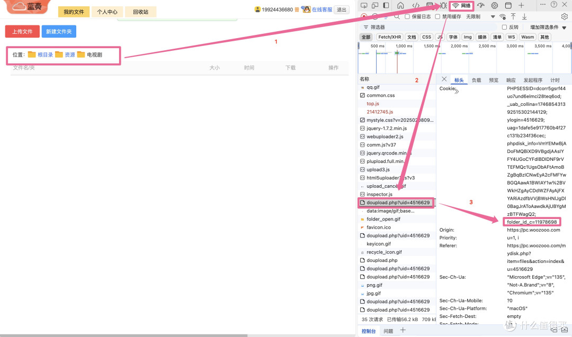Open the 计时 timing tab

point(555,80)
